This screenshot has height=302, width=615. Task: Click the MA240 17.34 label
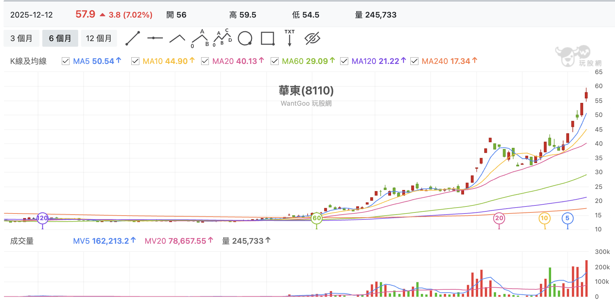click(x=449, y=61)
